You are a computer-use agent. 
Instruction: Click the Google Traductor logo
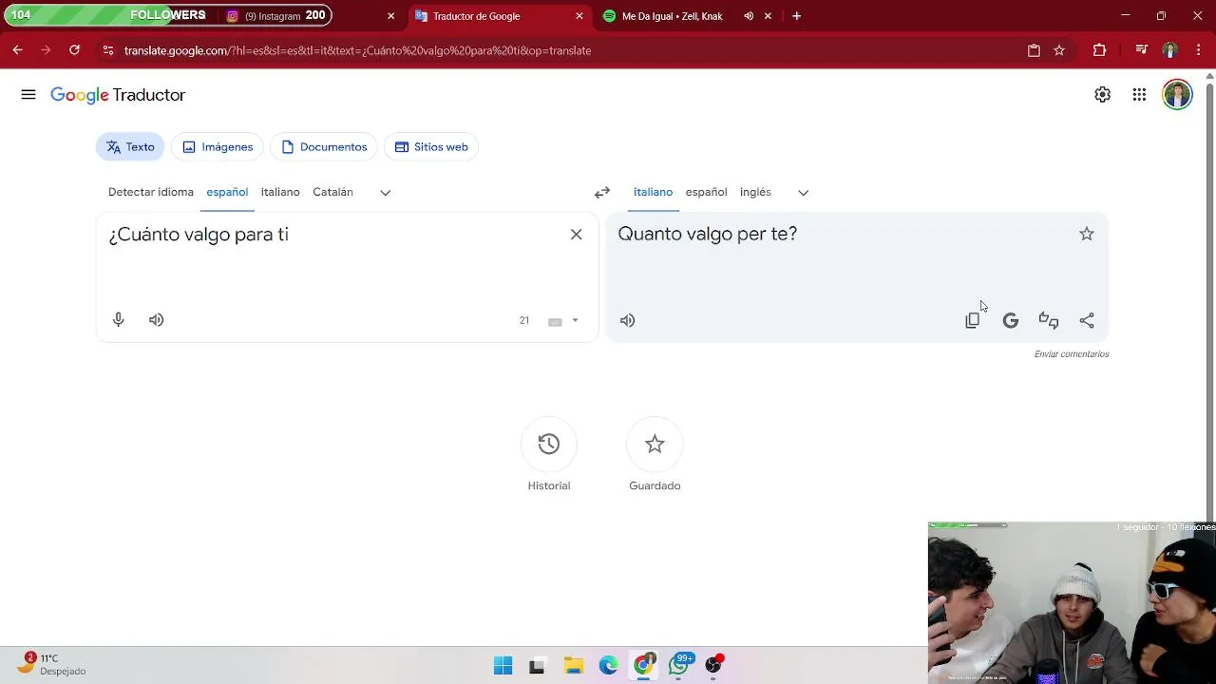(x=118, y=95)
